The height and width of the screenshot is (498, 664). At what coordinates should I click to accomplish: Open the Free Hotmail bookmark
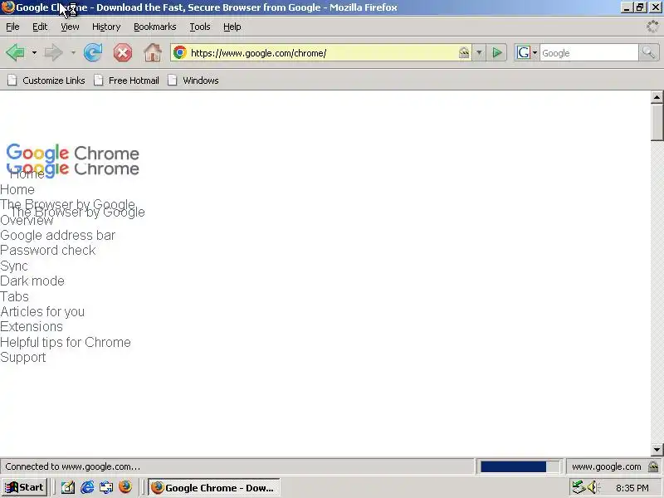(127, 81)
